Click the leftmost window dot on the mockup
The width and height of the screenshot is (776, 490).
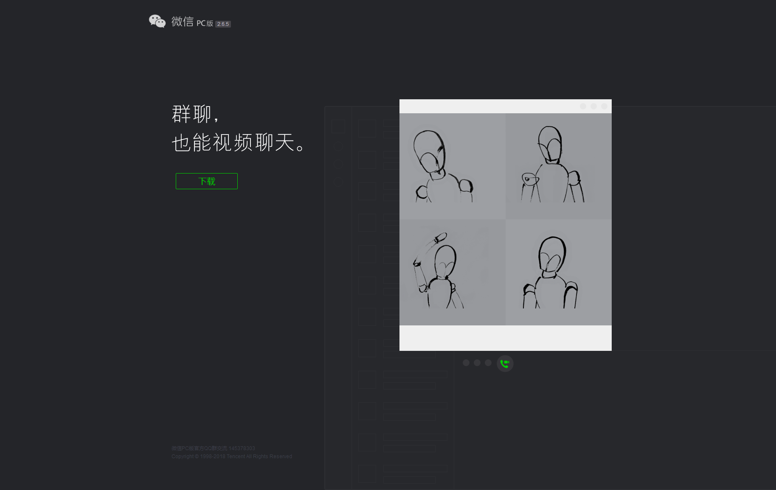tap(583, 106)
